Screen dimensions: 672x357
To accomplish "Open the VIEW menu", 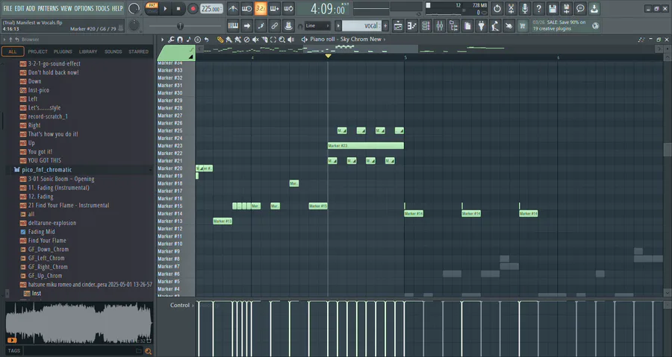I will (66, 8).
